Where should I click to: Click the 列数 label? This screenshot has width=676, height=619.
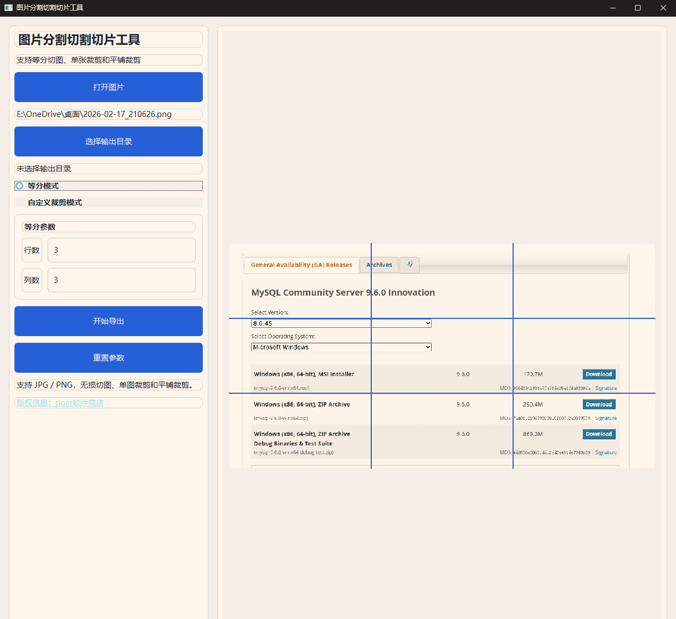click(32, 280)
